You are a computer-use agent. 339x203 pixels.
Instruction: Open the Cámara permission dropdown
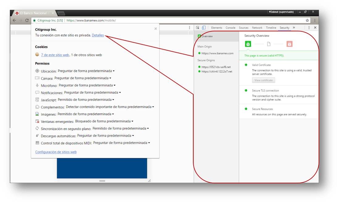[x=83, y=78]
